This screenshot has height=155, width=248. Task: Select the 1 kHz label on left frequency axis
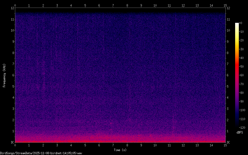(x=13, y=131)
